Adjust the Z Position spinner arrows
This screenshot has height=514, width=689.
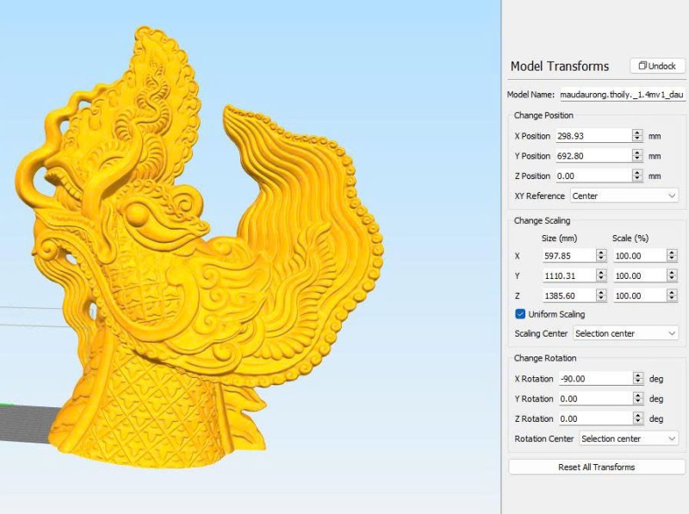tap(637, 176)
